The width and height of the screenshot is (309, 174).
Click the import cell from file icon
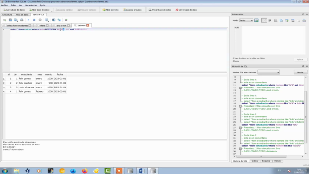(x=287, y=20)
